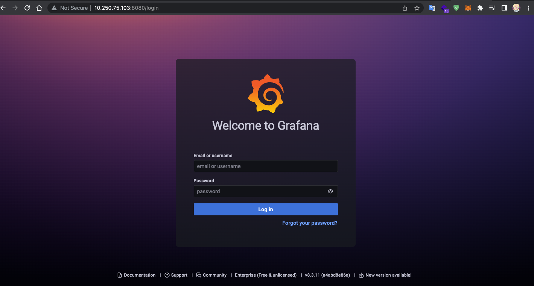Open the extension with the 13 badge
The image size is (534, 286).
click(444, 8)
